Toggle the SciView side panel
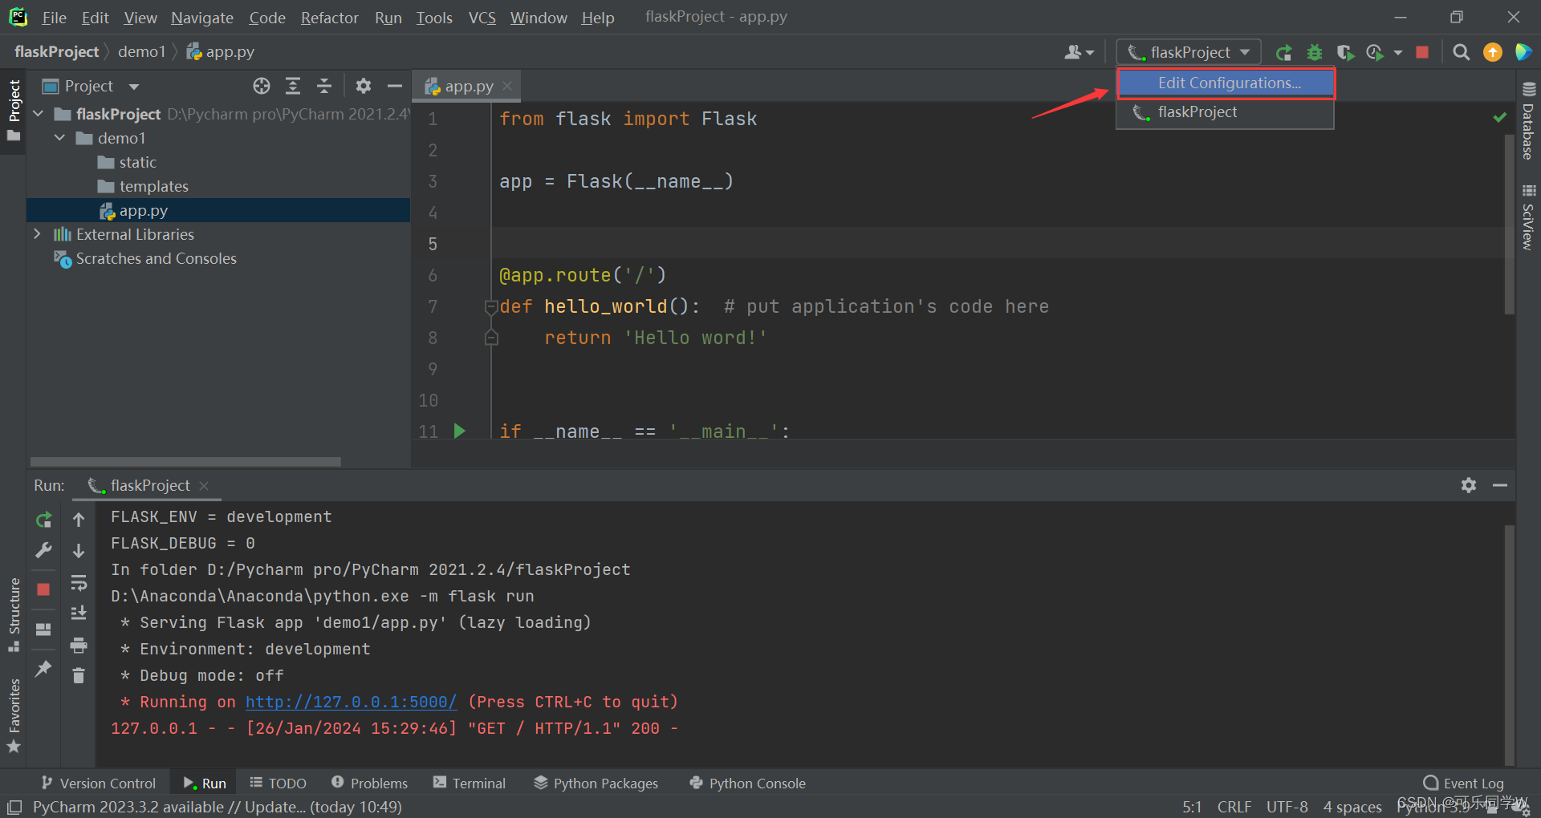The height and width of the screenshot is (818, 1541). coord(1528,217)
